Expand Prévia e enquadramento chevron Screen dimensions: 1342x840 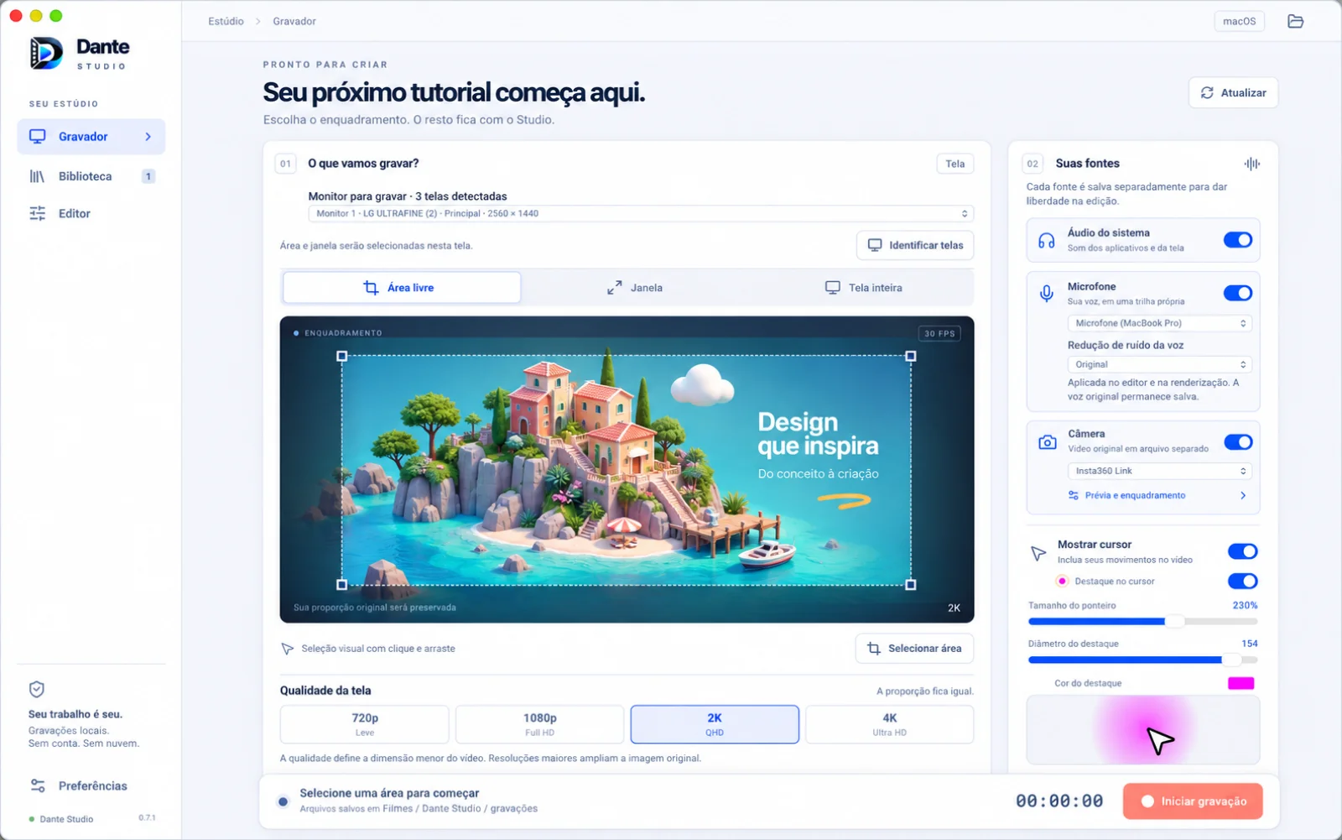tap(1243, 495)
